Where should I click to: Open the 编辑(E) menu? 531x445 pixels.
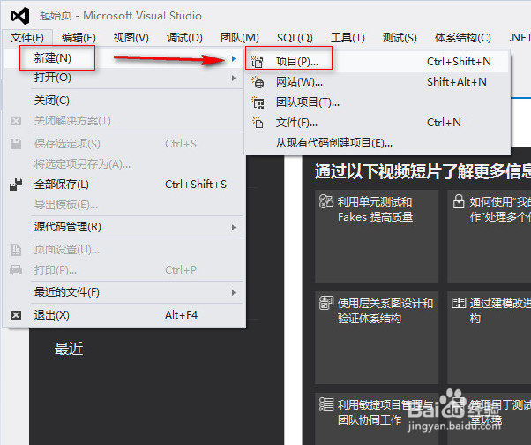79,38
